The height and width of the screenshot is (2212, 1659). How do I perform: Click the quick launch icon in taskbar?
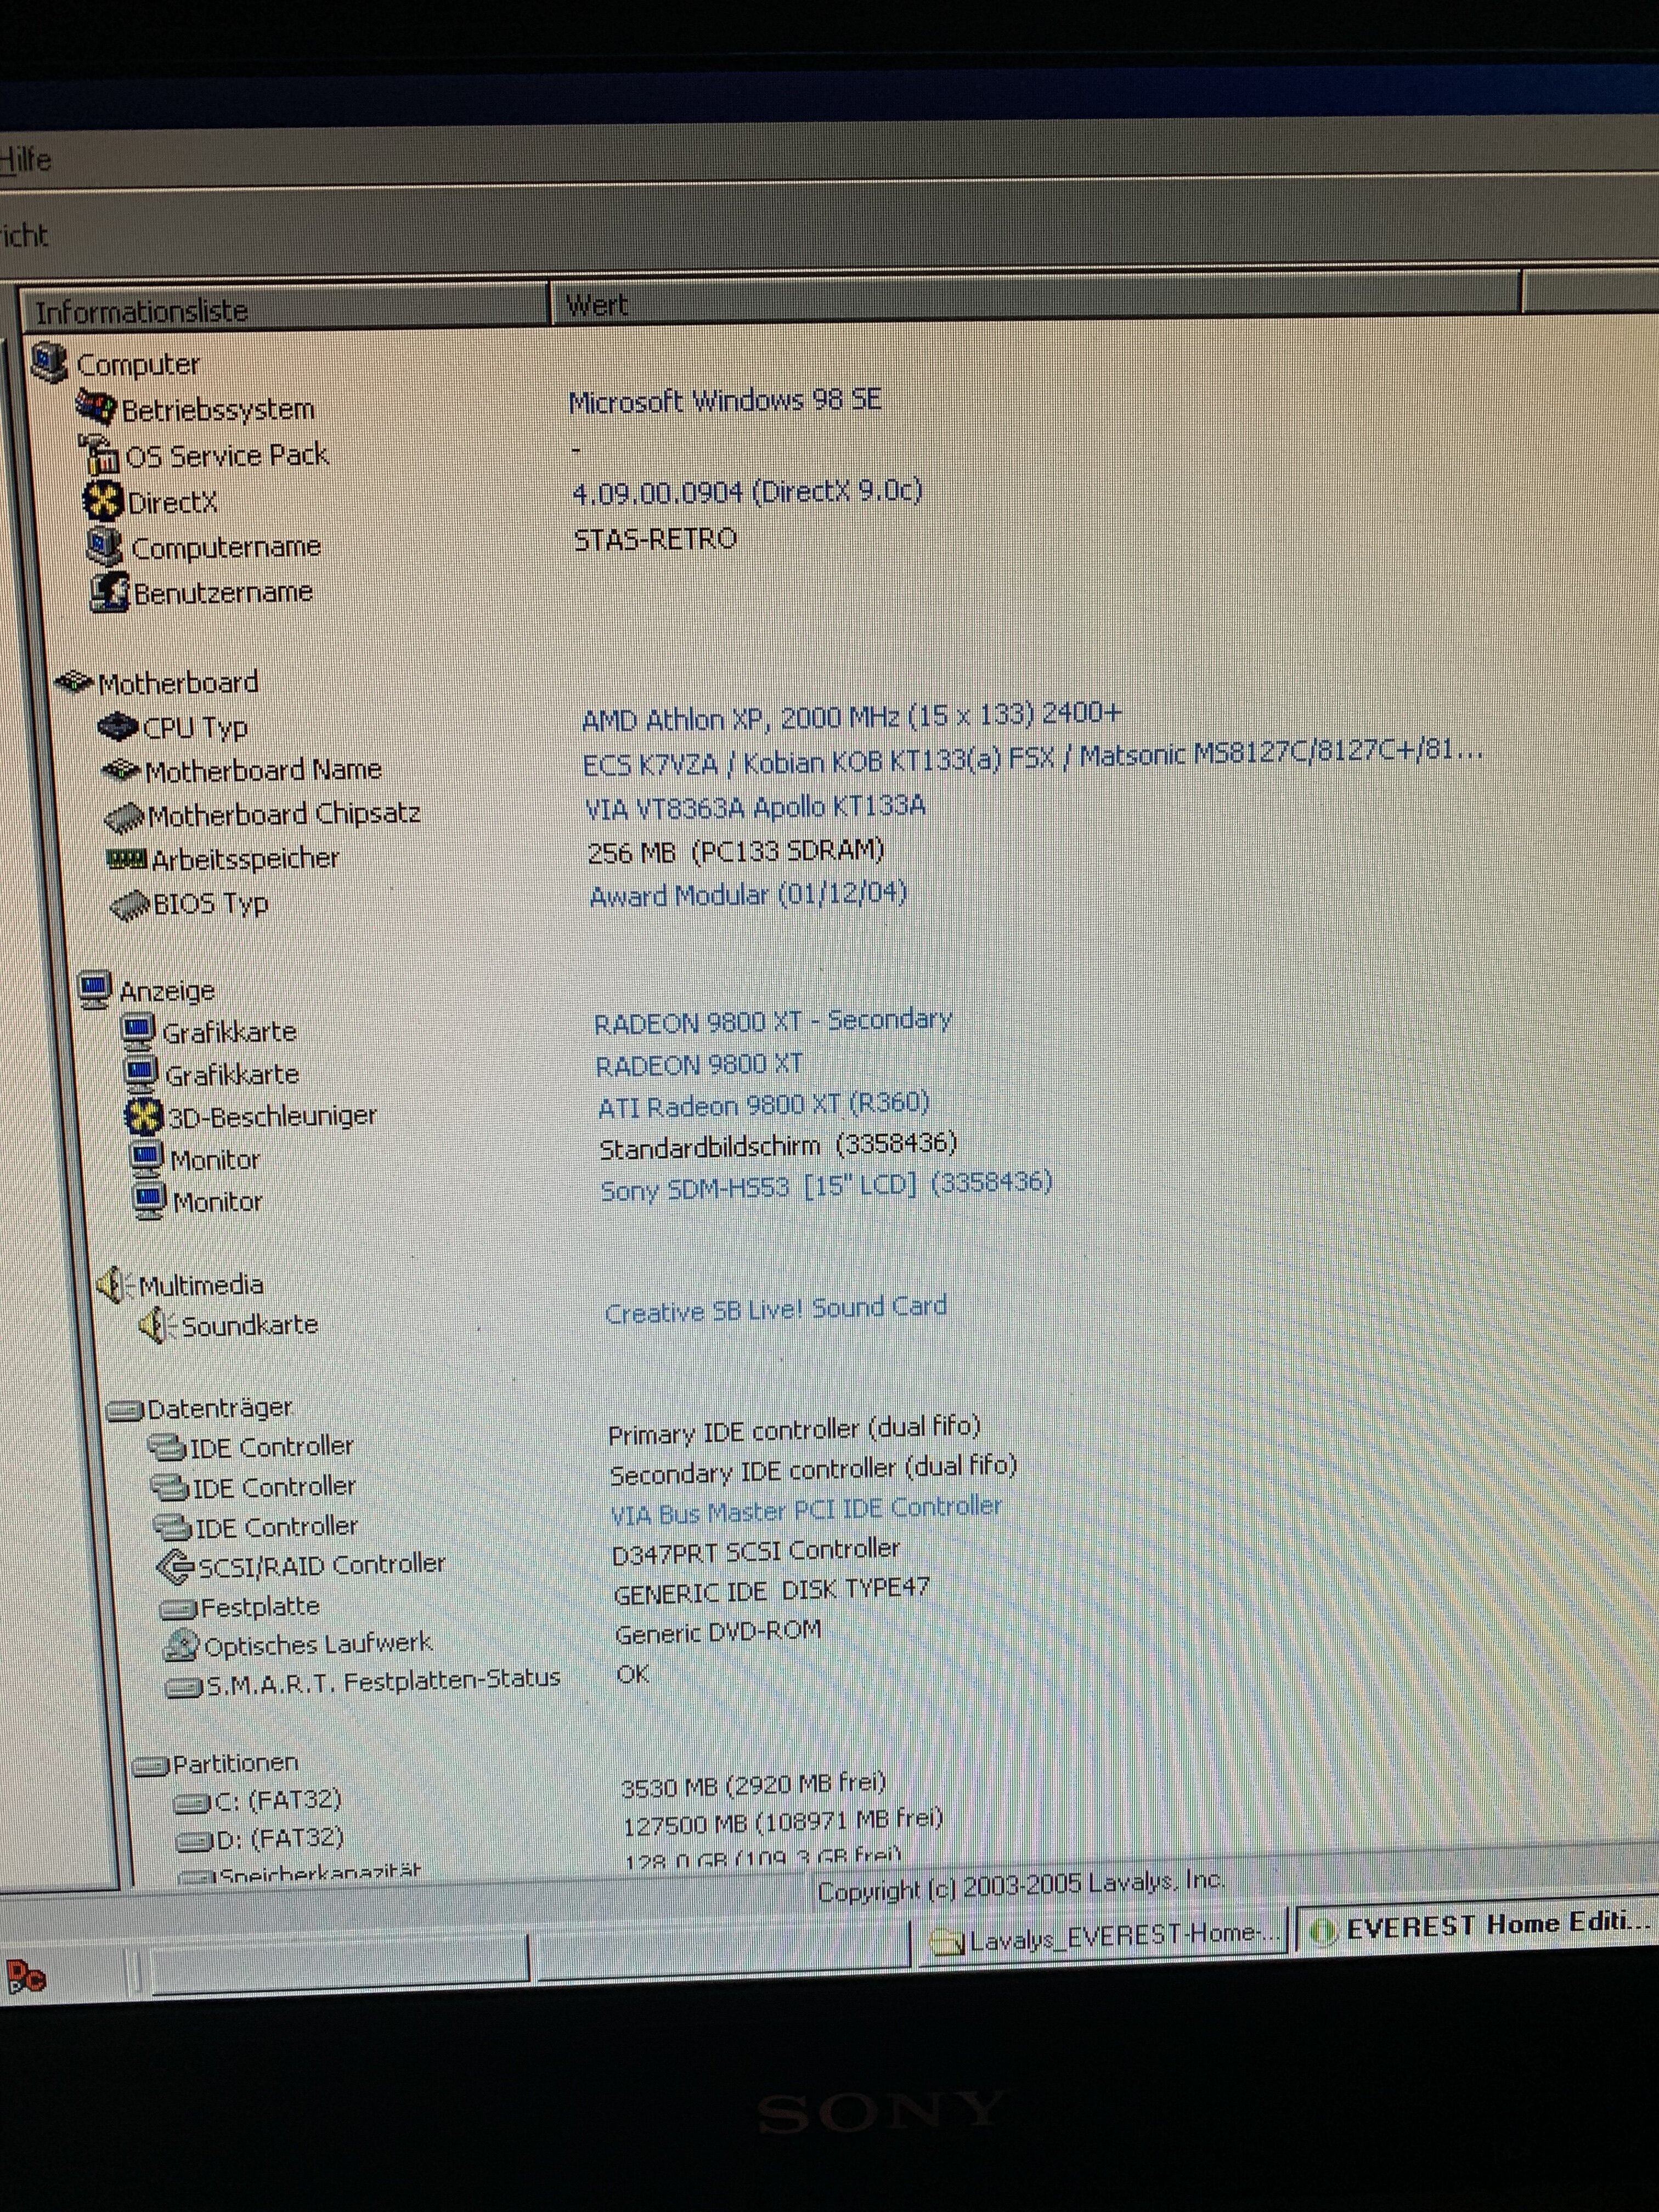click(26, 1977)
